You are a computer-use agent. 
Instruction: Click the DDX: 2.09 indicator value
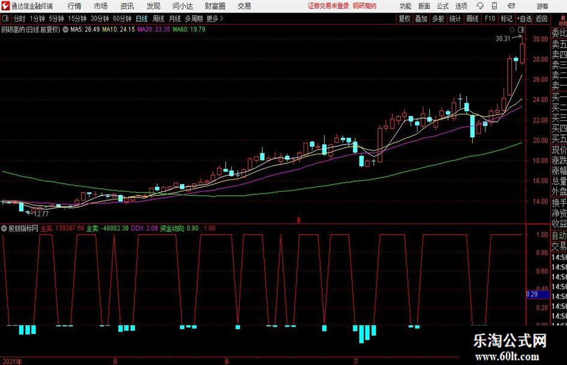tap(144, 228)
